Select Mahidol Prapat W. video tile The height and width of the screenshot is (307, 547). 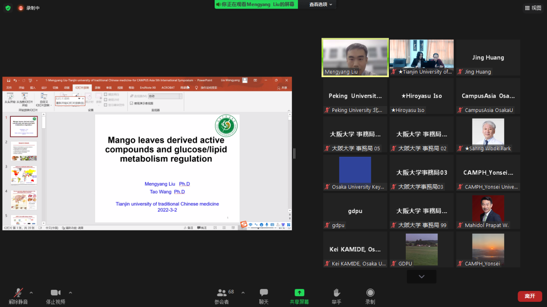488,211
